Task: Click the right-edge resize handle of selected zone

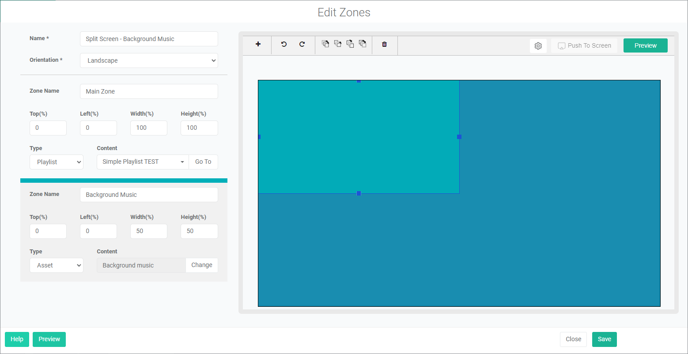Action: coord(459,137)
